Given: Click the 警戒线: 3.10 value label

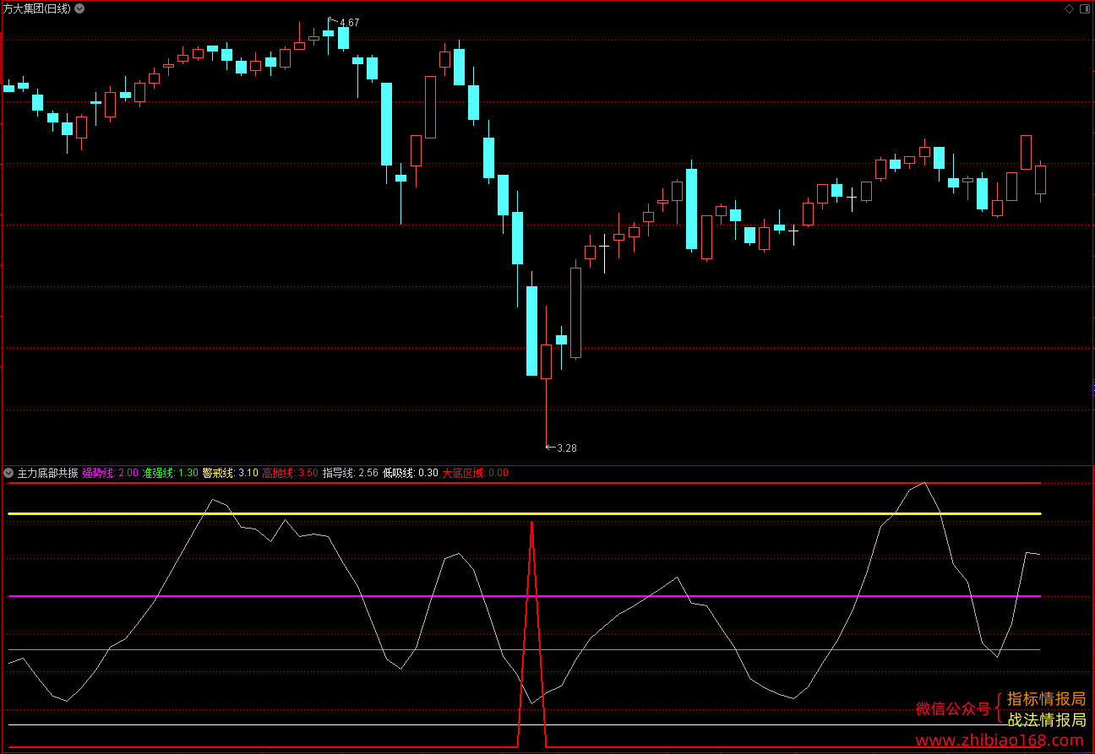Looking at the screenshot, I should (x=230, y=473).
